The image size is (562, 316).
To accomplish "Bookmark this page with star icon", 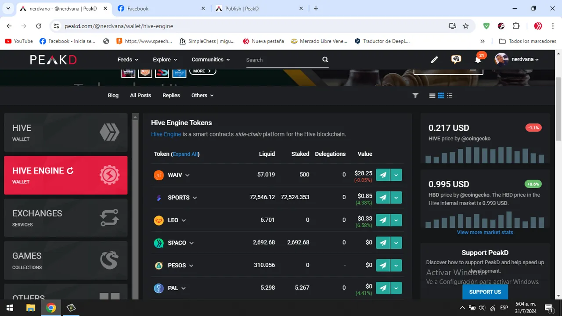I will [466, 26].
